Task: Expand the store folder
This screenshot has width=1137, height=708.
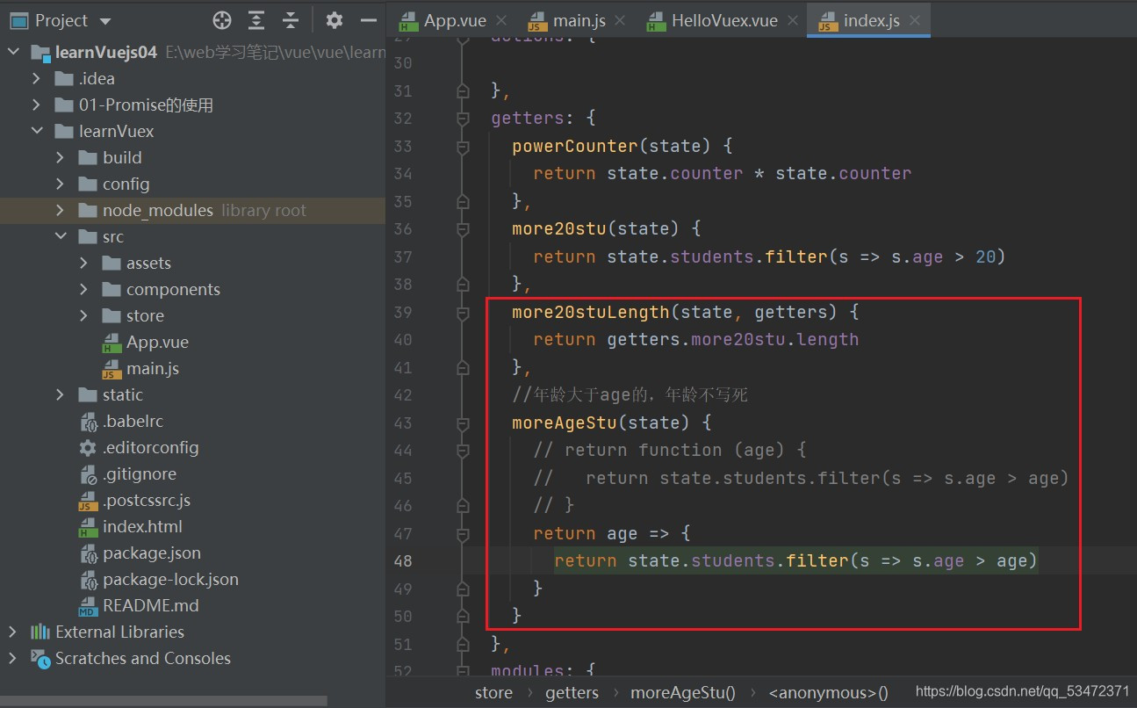Action: point(84,315)
